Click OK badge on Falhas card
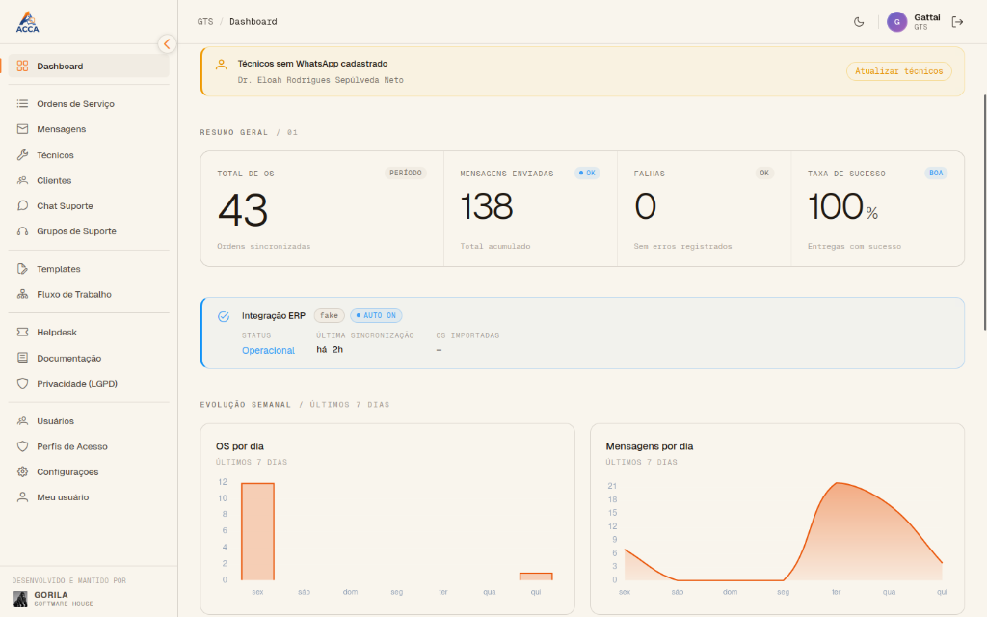The height and width of the screenshot is (617, 987). [x=764, y=174]
